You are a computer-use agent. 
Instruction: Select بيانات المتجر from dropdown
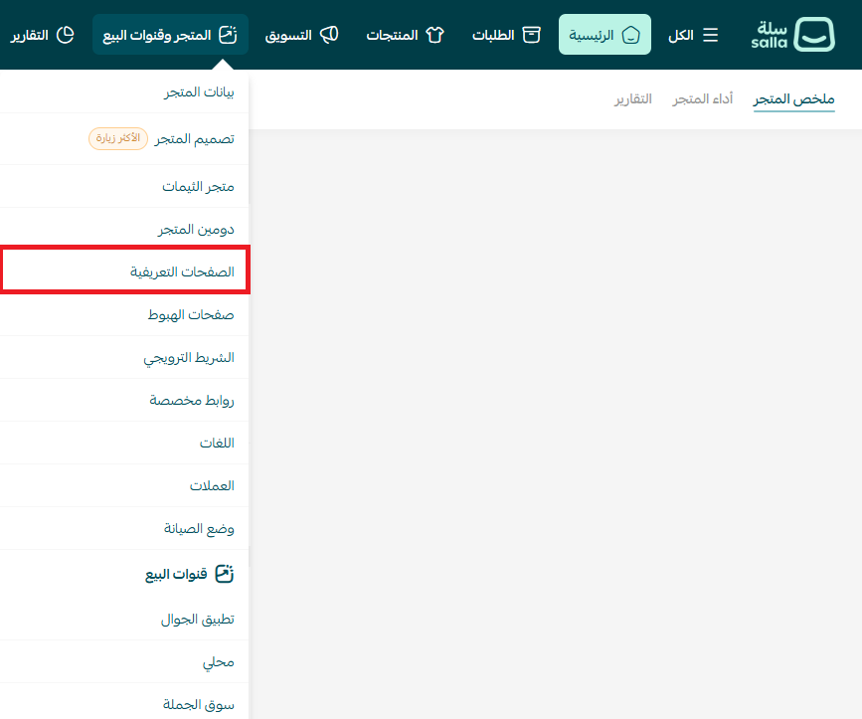click(x=124, y=91)
